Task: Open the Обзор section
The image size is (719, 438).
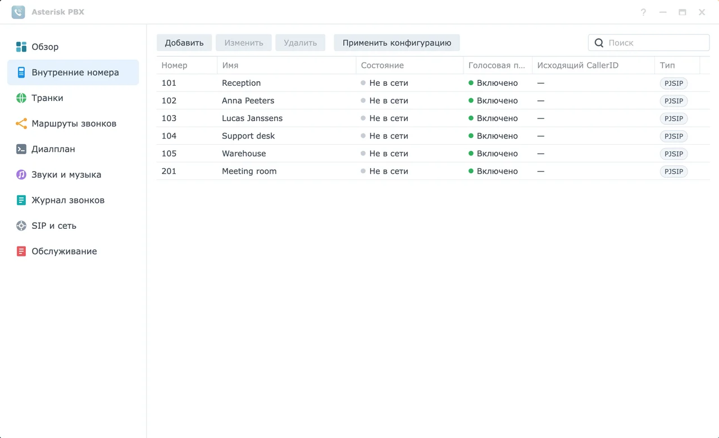Action: [73, 47]
